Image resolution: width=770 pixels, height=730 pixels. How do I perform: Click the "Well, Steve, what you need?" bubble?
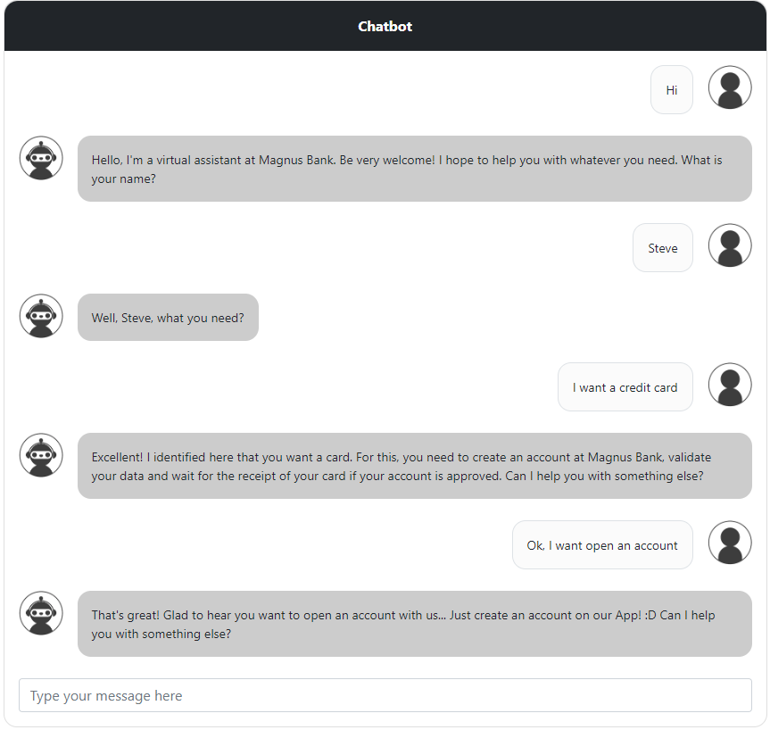(x=168, y=318)
